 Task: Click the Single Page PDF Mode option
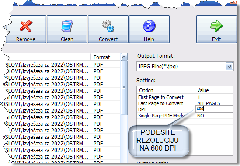tap(161, 116)
